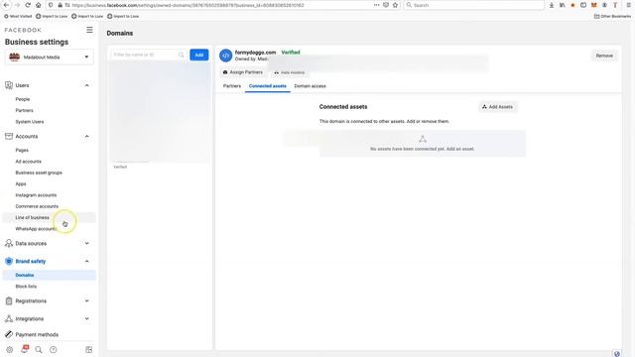Collapse the Accounts section chevron
The height and width of the screenshot is (357, 635).
[x=86, y=137]
